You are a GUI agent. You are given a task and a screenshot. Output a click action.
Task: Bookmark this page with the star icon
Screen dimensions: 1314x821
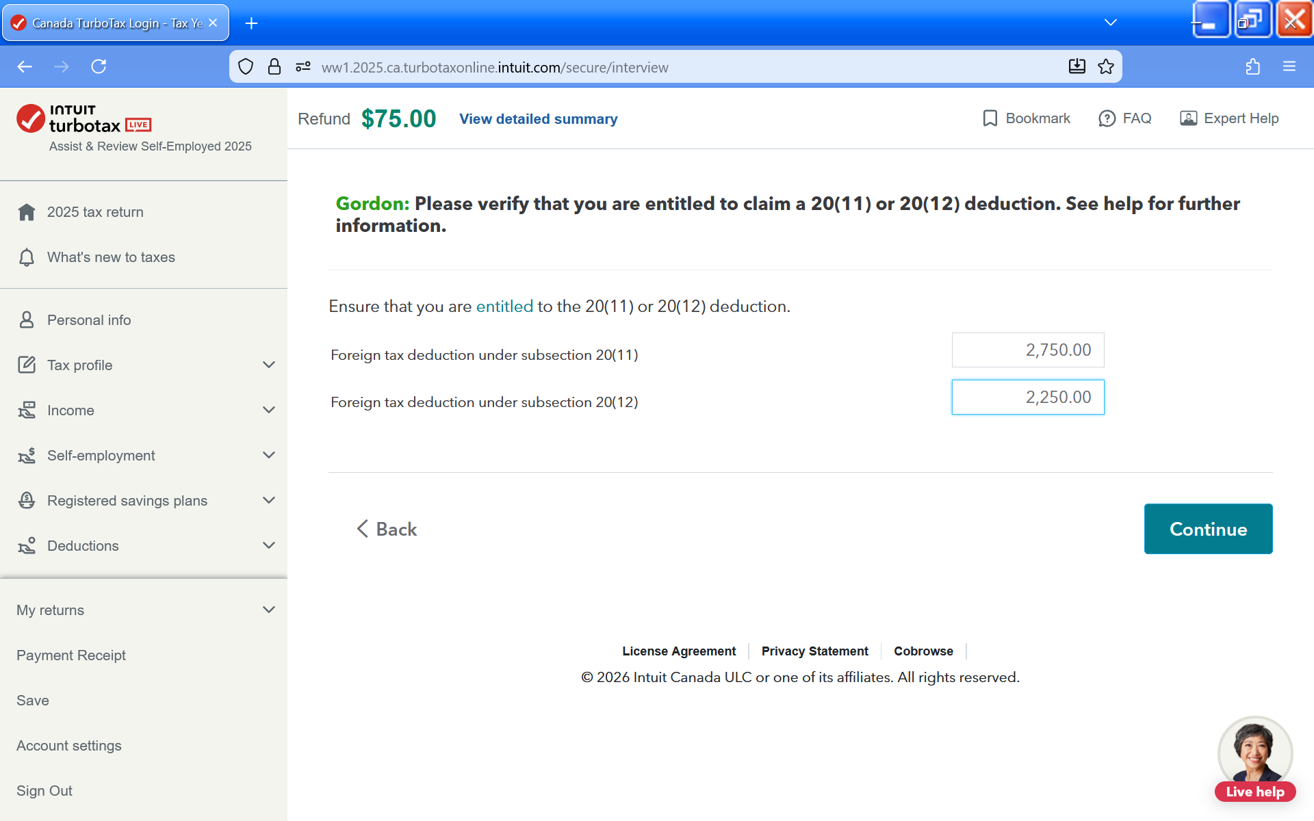tap(1106, 66)
